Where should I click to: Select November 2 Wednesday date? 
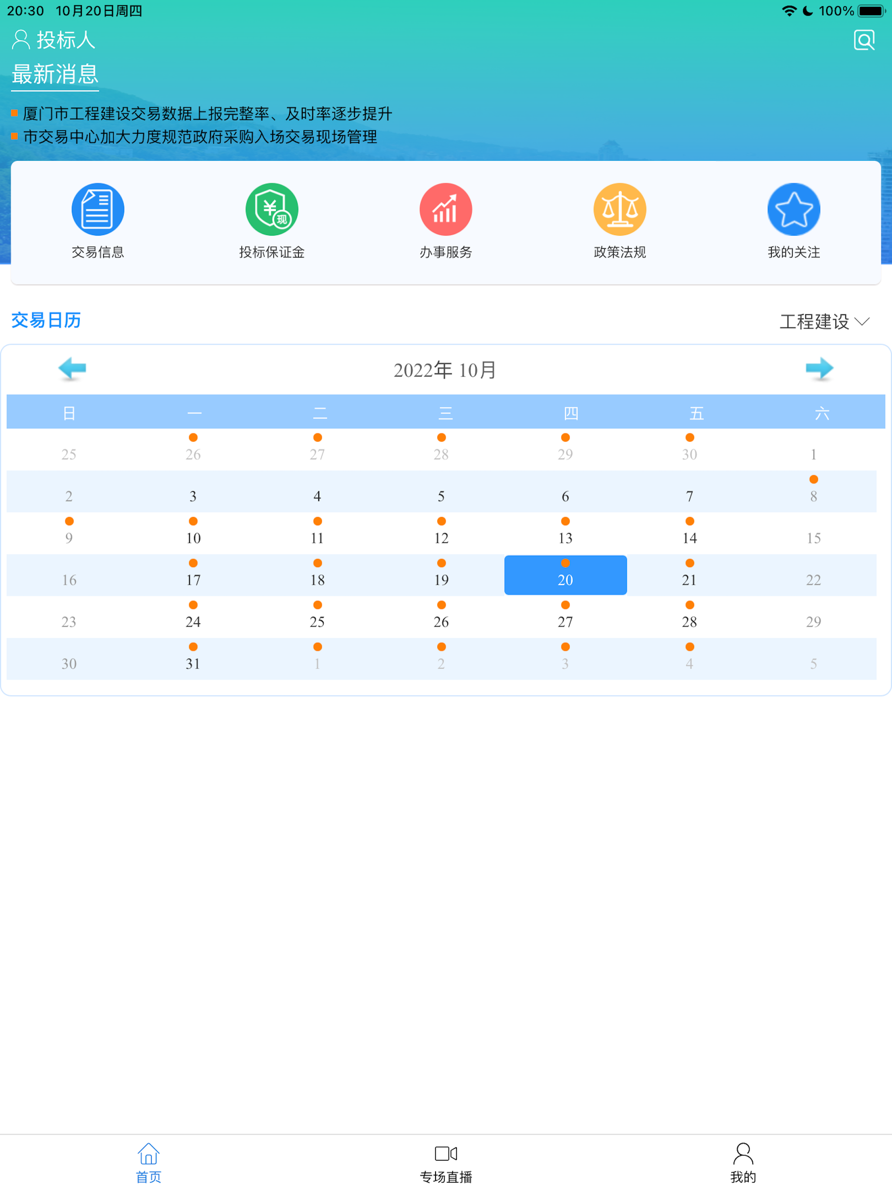[441, 659]
